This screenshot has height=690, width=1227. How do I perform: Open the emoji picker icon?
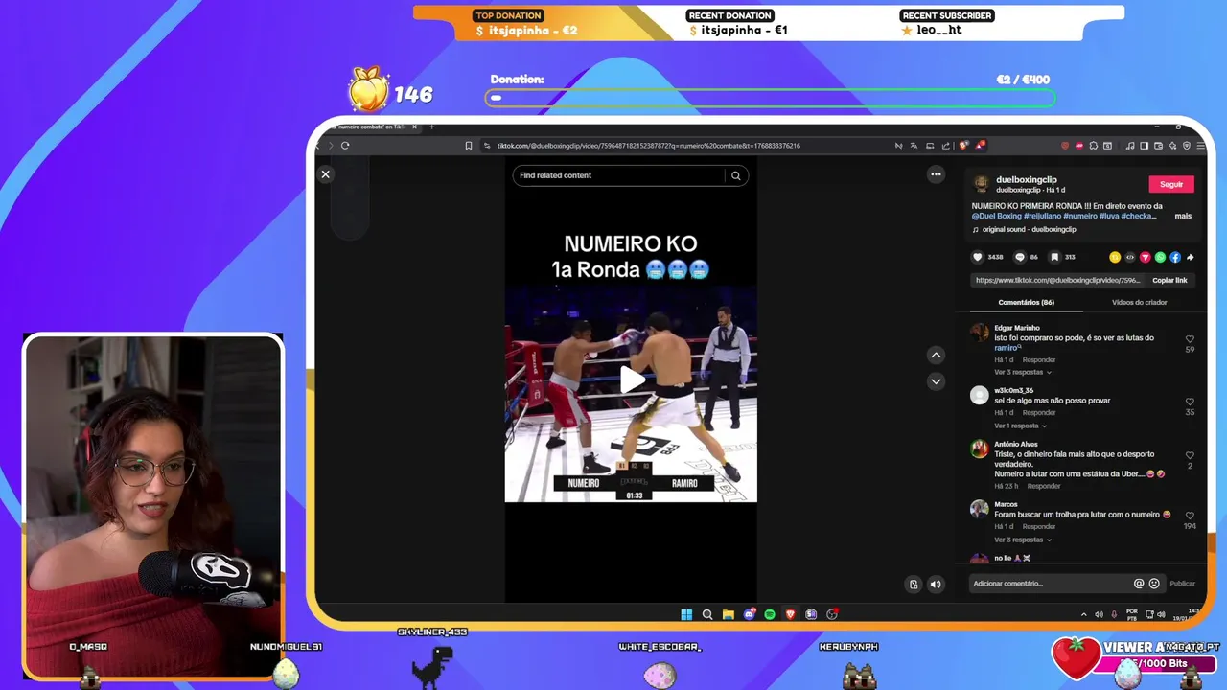[1154, 584]
